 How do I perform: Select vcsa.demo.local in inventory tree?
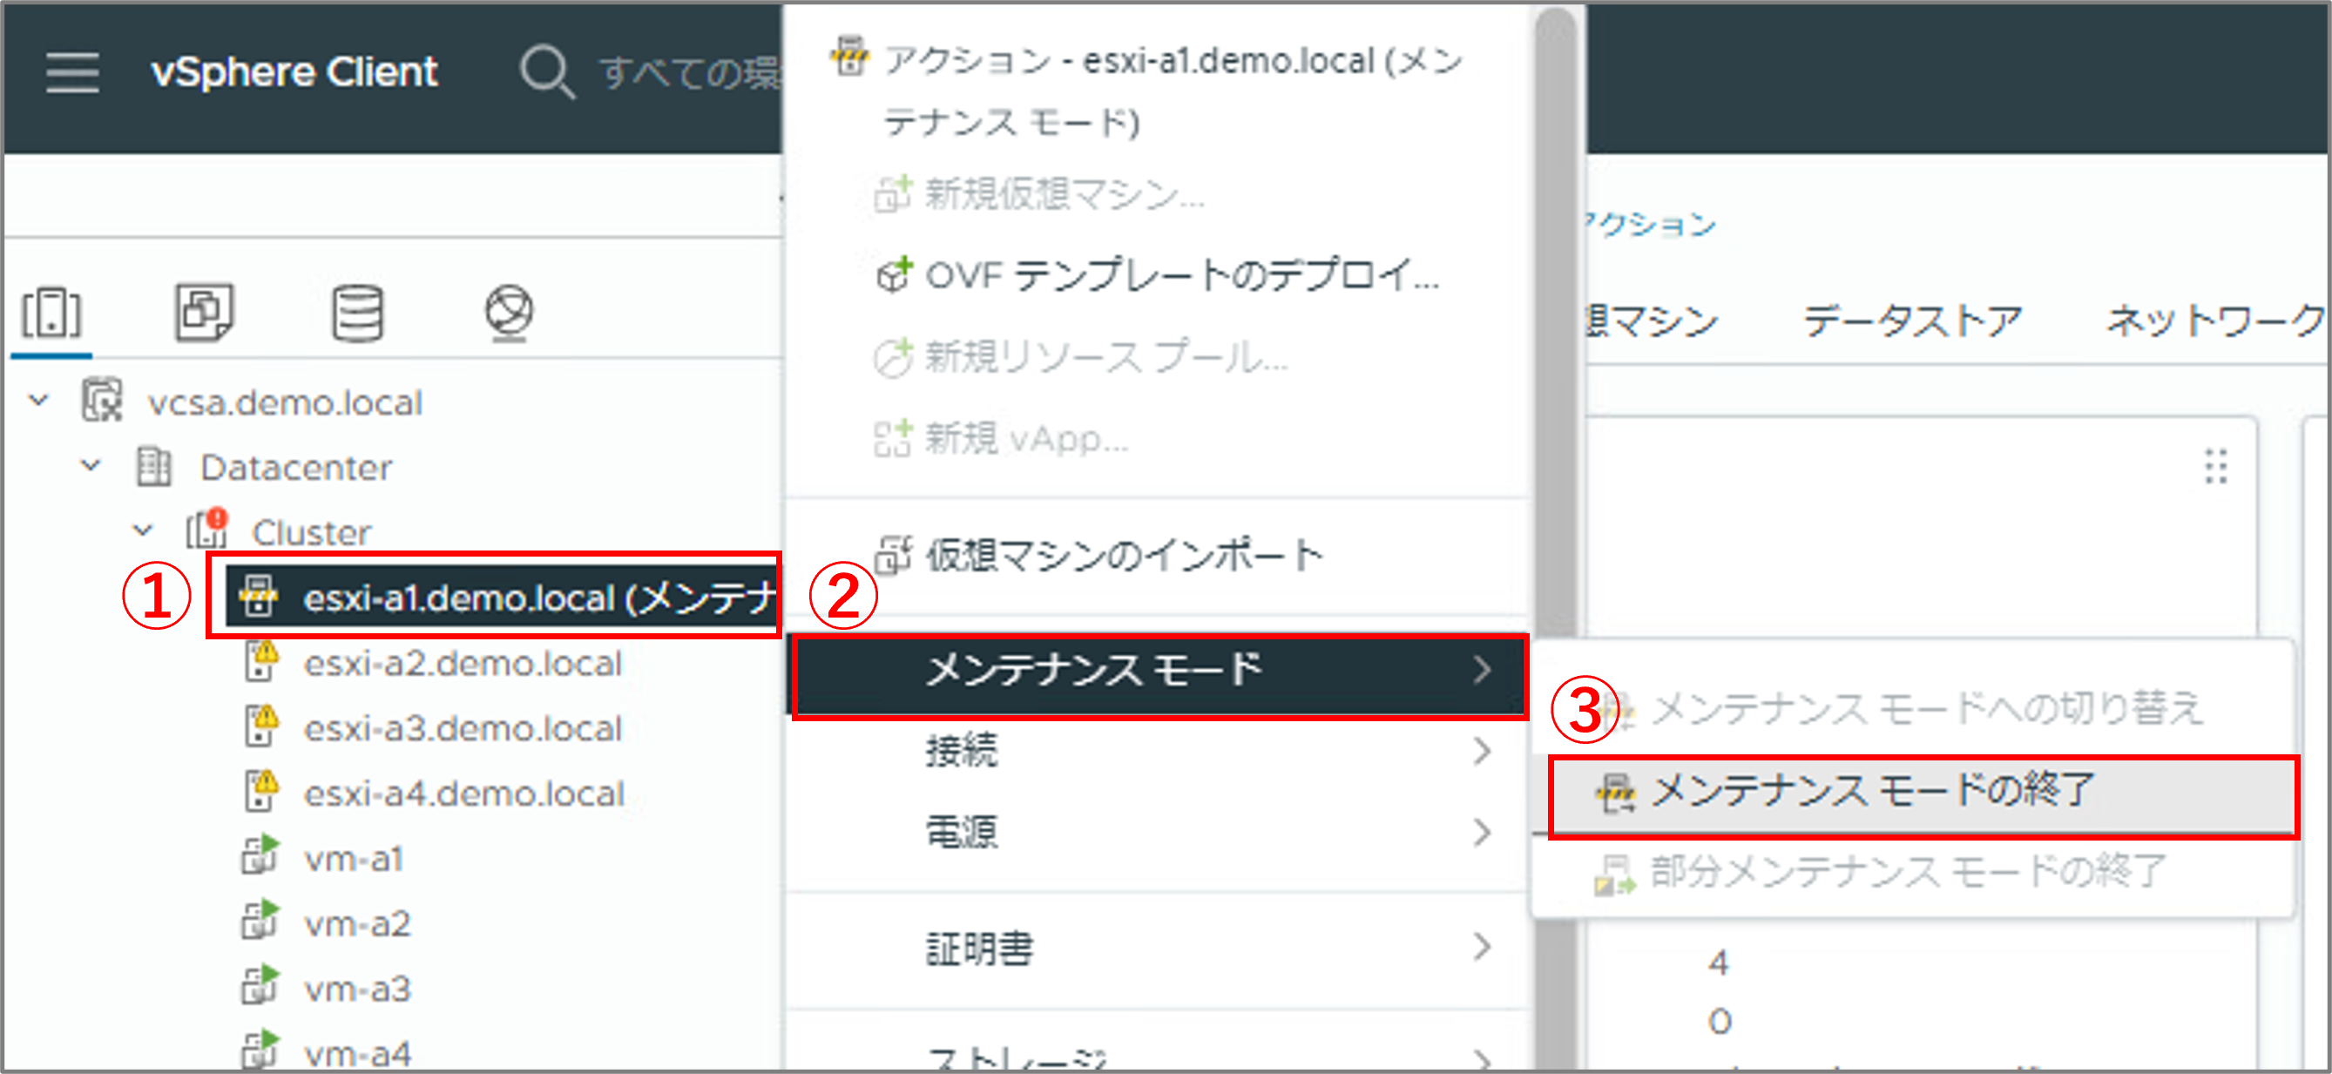(x=285, y=402)
